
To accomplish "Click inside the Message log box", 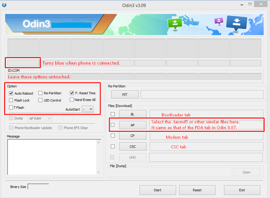I will (x=52, y=157).
